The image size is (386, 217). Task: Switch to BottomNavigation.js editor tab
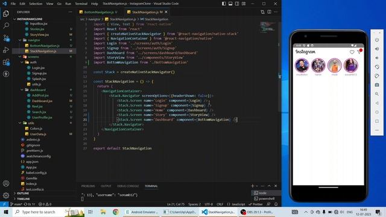click(99, 12)
